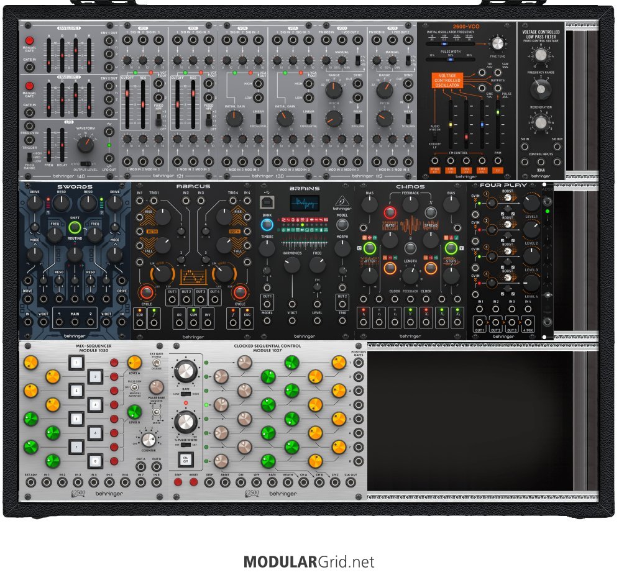Click the Chaos red t button

click(x=390, y=212)
